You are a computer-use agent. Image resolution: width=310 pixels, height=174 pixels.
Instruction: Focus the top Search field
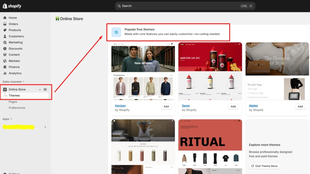point(185,6)
